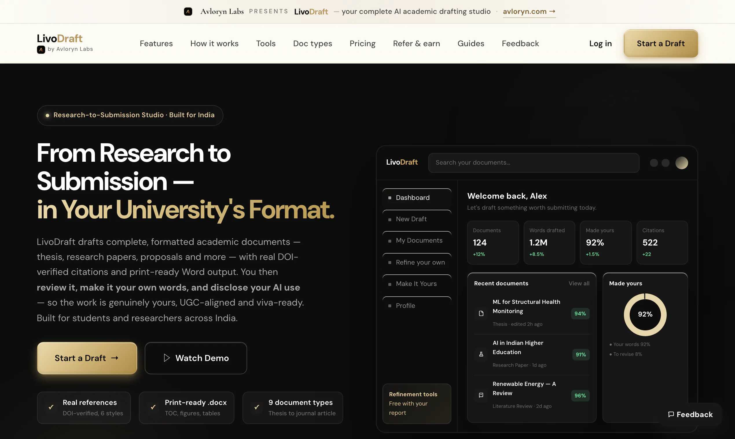
Task: Open the floating Feedback button
Action: pyautogui.click(x=690, y=414)
